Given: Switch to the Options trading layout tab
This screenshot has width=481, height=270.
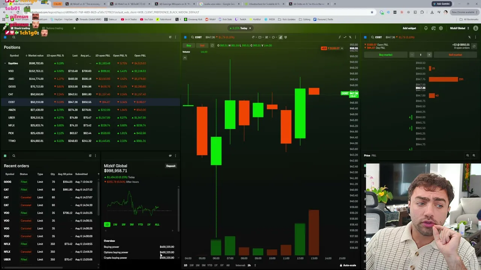Looking at the screenshot, I should [x=53, y=28].
